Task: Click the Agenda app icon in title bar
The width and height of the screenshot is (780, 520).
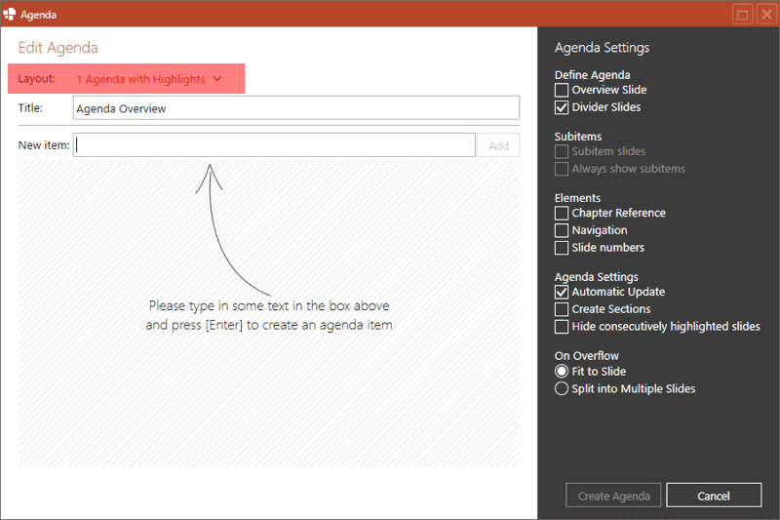Action: tap(10, 14)
